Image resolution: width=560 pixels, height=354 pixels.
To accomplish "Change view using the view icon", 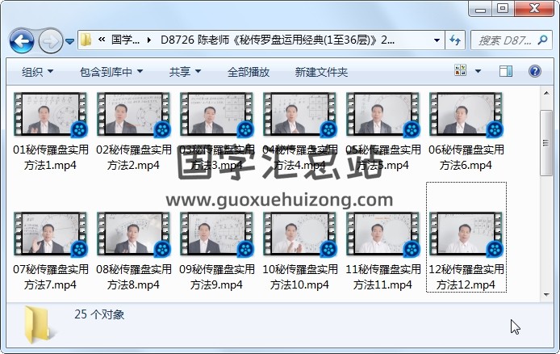I will (x=461, y=72).
